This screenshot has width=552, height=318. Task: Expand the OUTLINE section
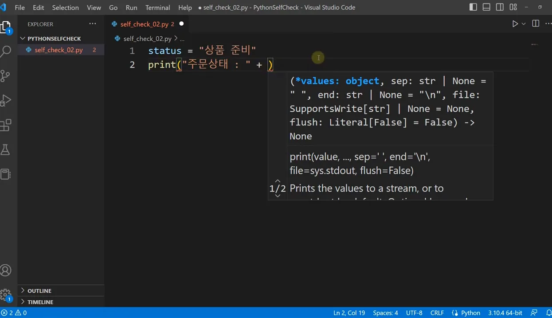pos(61,291)
